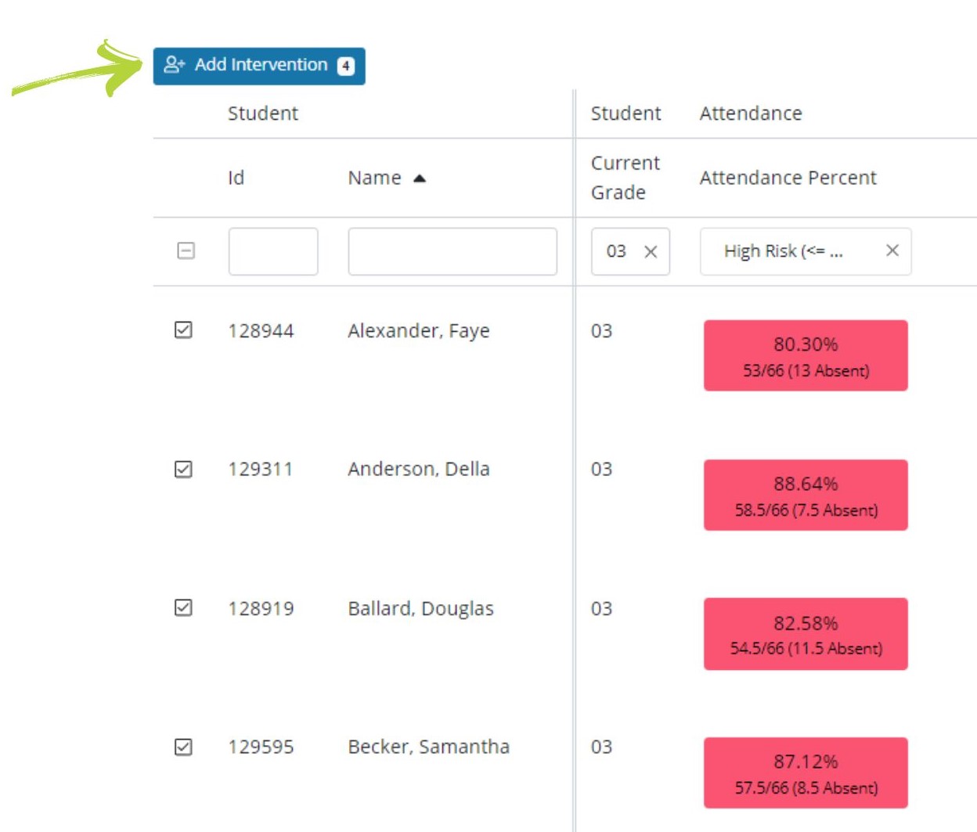Screen dimensions: 977x832
Task: Toggle the select-all checkbox in filter row
Action: pyautogui.click(x=186, y=251)
